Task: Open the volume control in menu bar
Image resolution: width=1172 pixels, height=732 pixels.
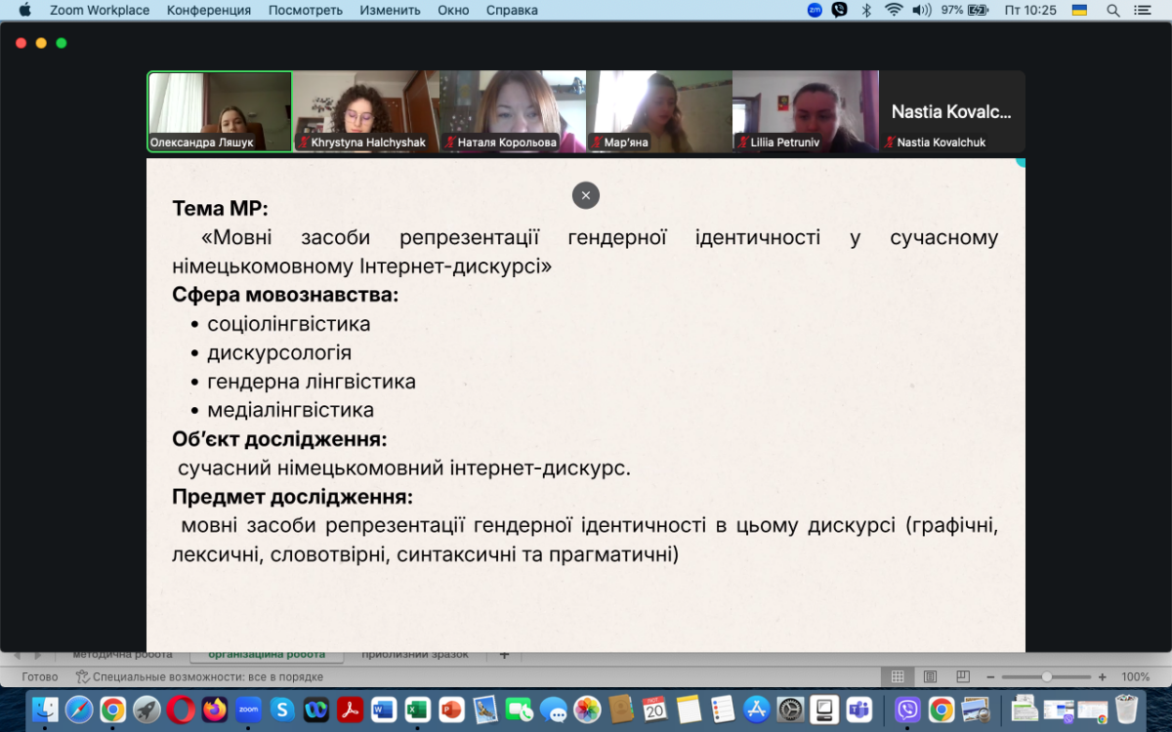Action: (921, 10)
